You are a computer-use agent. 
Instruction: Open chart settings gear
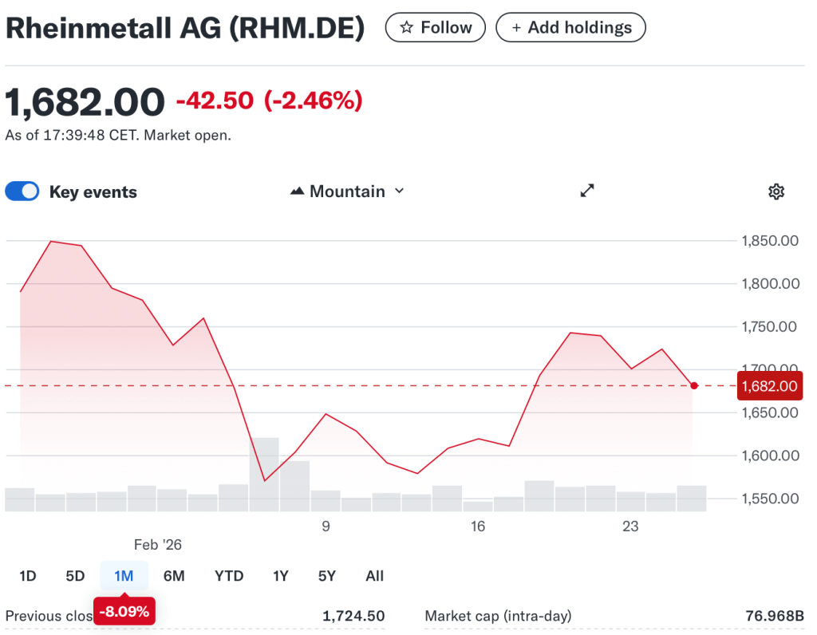[776, 191]
